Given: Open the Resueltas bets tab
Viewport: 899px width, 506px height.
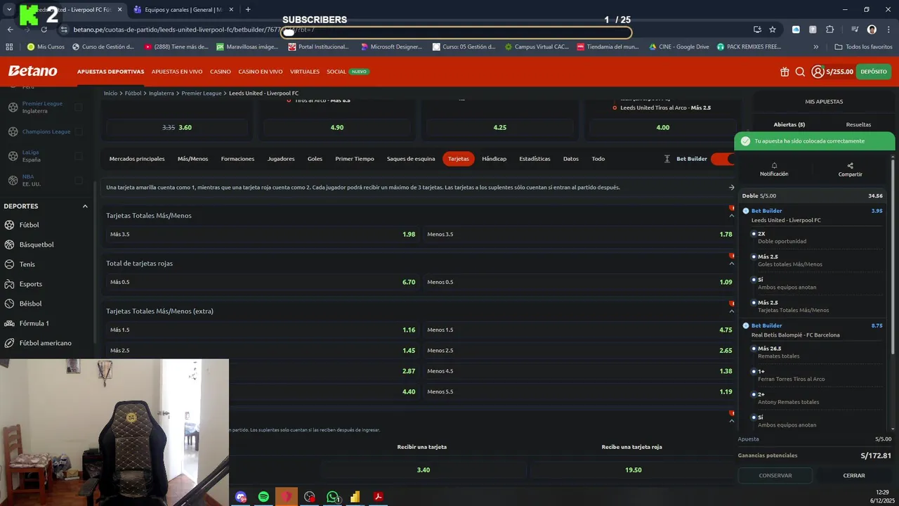Looking at the screenshot, I should tap(858, 124).
